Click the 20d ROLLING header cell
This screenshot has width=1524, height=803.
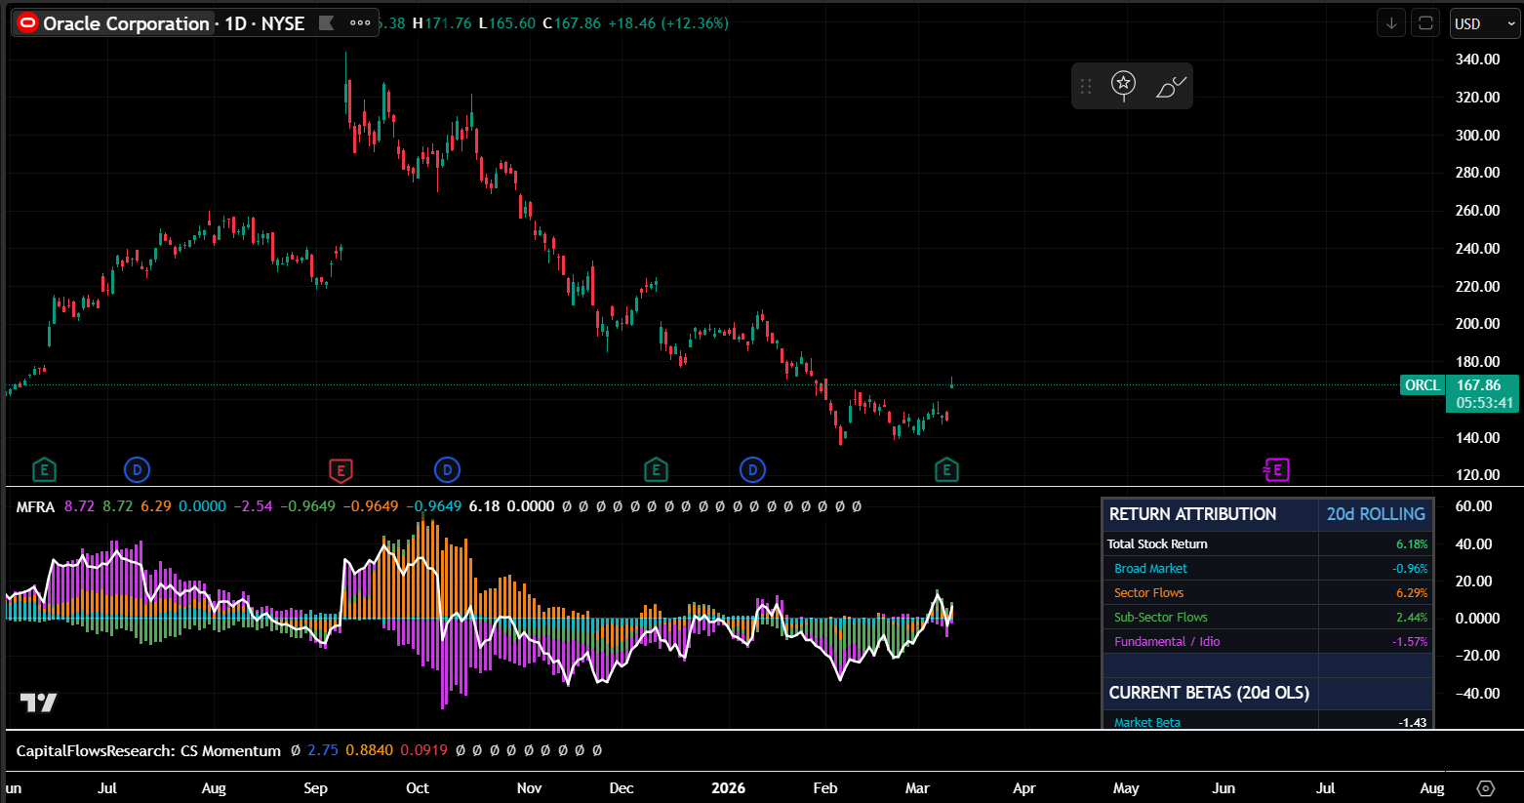1376,514
